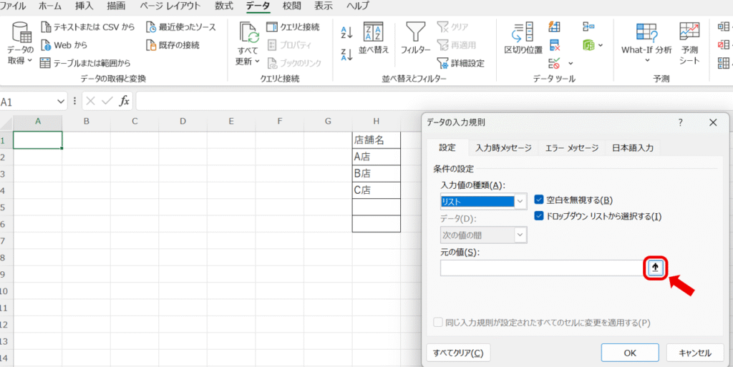Click the OK button in dialog
This screenshot has width=733, height=367.
pos(629,353)
